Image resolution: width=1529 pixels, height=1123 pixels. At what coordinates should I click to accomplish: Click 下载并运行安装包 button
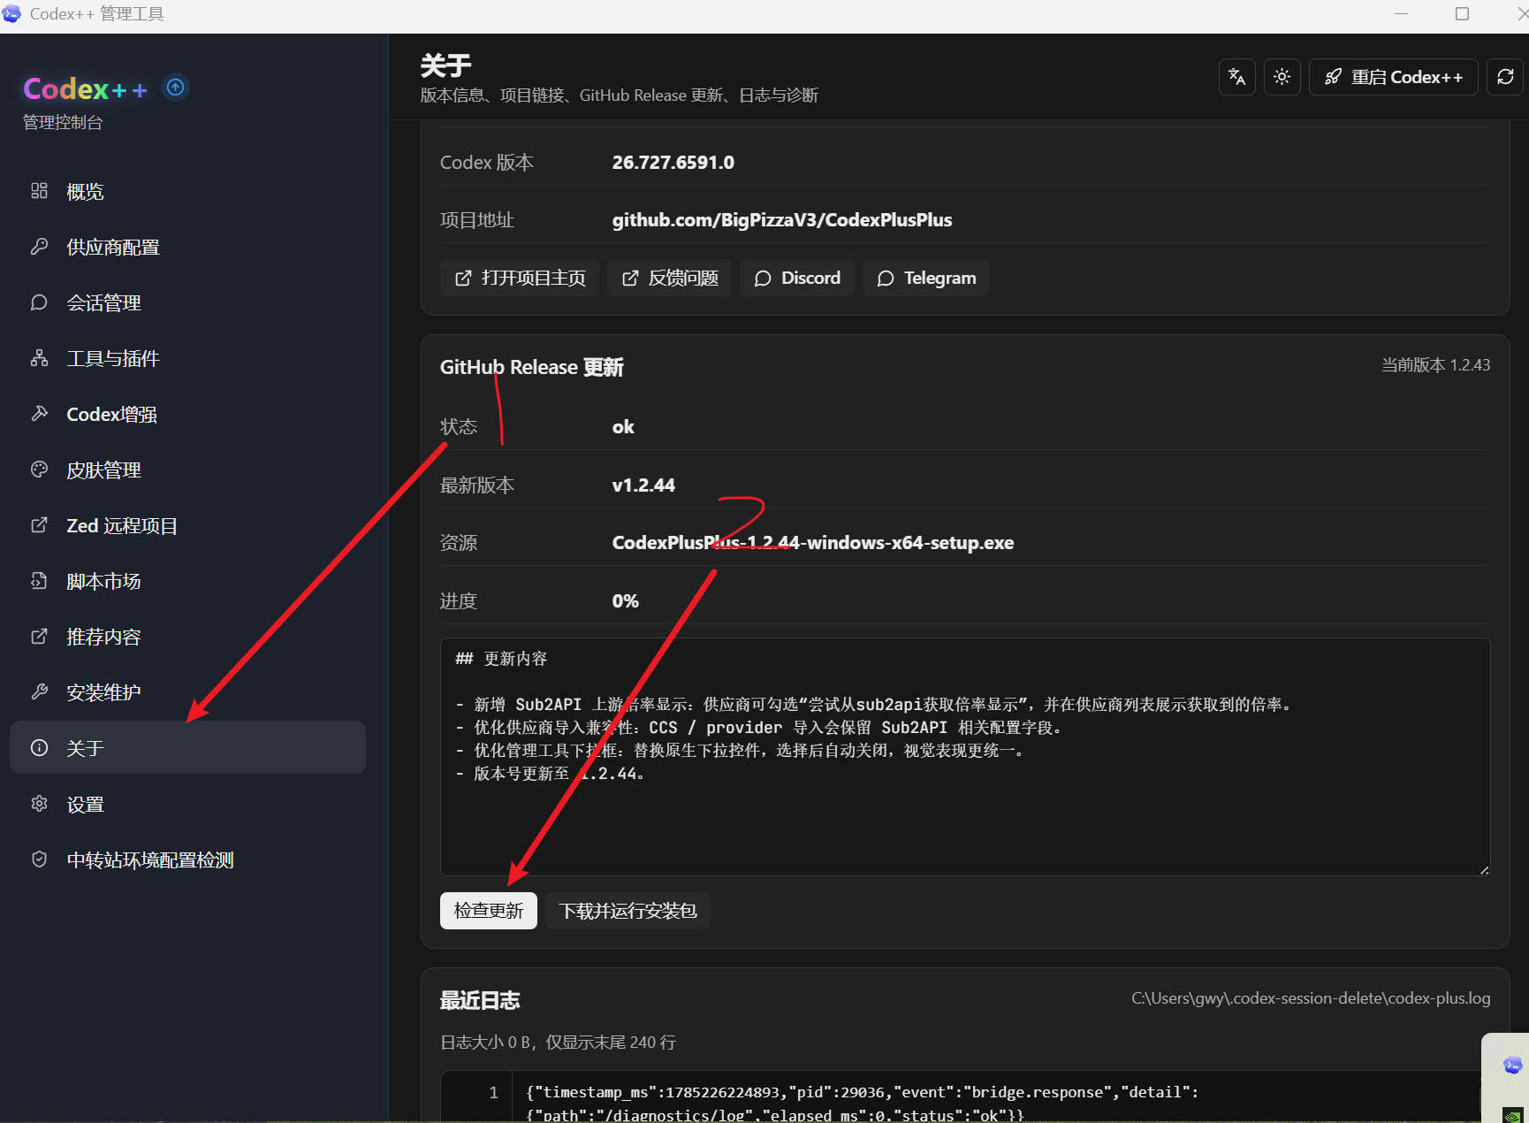[x=628, y=910]
